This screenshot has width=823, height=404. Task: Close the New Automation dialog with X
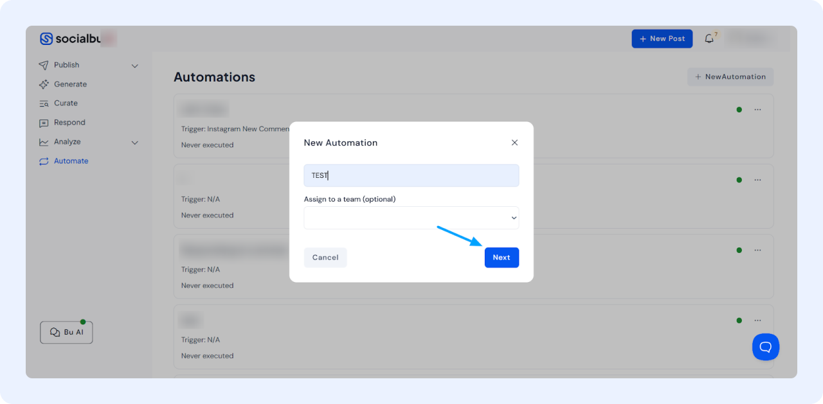514,143
